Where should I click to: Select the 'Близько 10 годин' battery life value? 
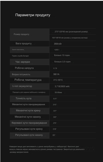pyautogui.click(x=62, y=55)
